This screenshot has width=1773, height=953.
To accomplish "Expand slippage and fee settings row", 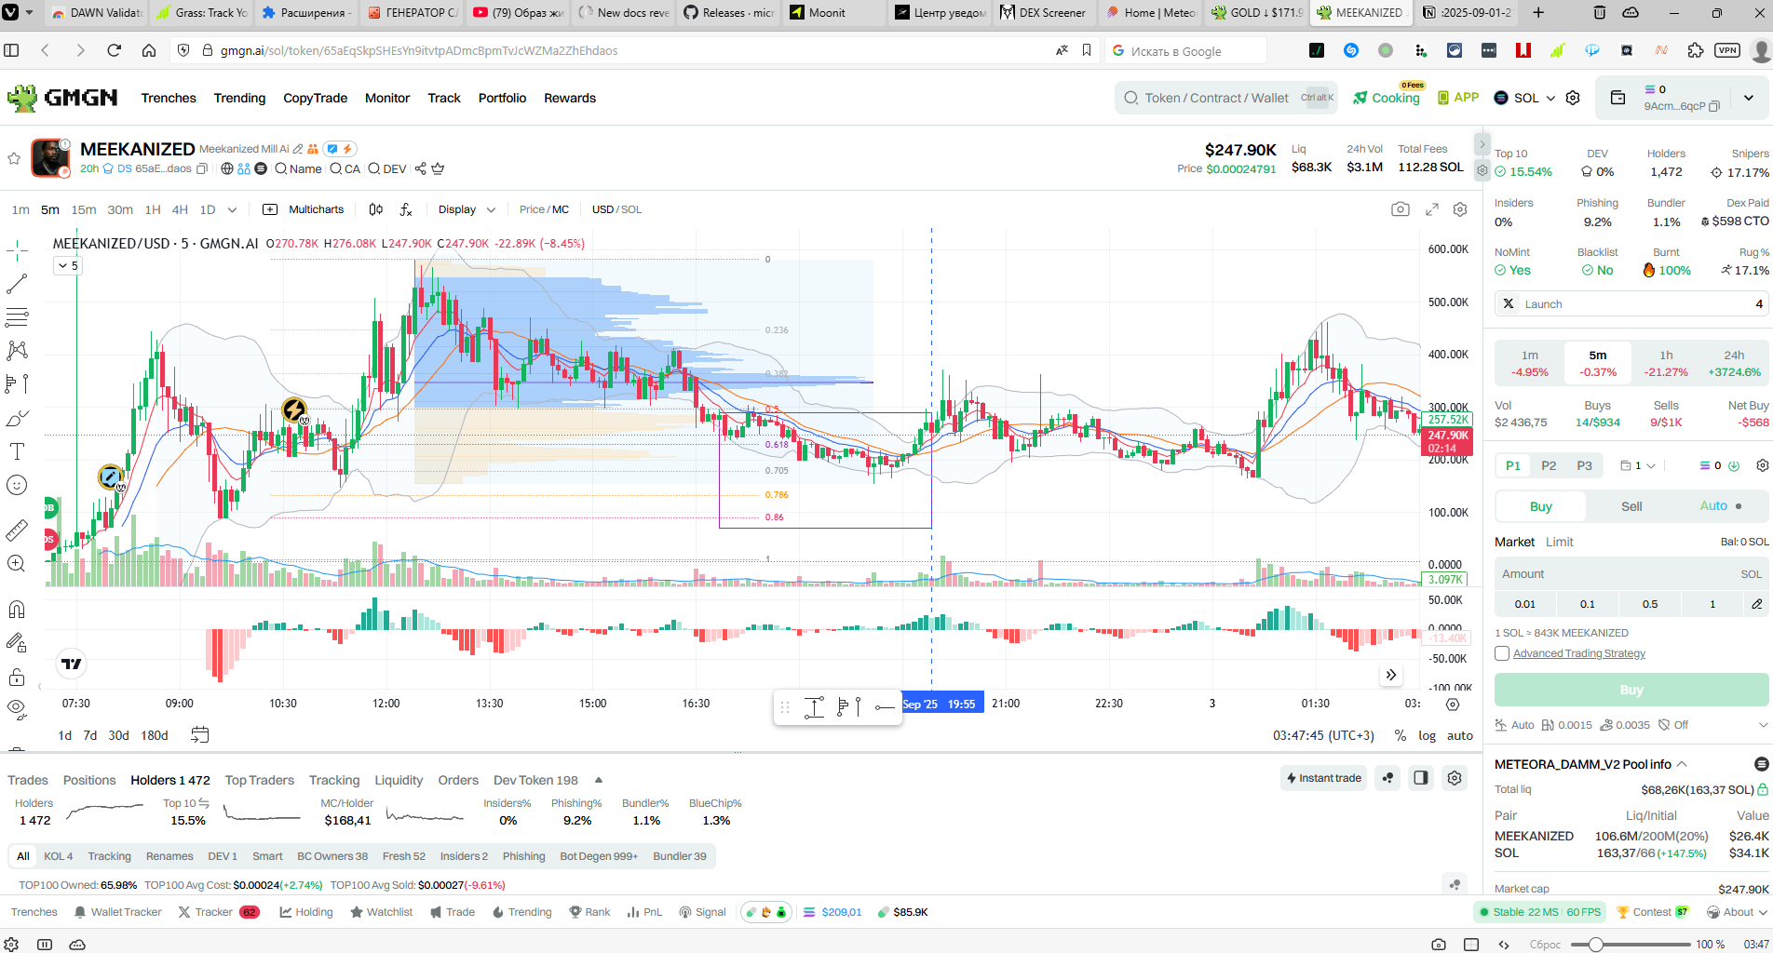I will (x=1762, y=725).
